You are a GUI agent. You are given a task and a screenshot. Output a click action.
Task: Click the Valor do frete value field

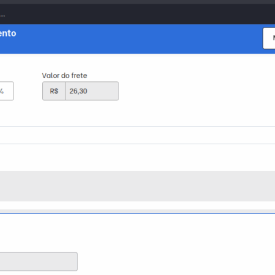[x=92, y=91]
